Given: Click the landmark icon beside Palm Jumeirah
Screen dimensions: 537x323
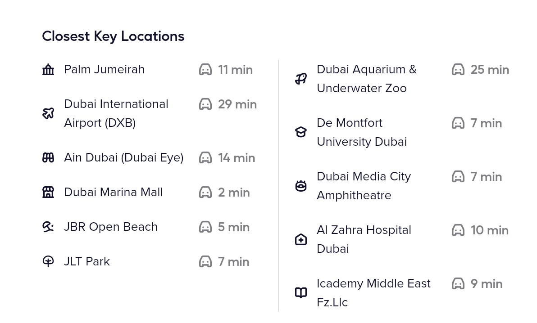Looking at the screenshot, I should coord(48,70).
